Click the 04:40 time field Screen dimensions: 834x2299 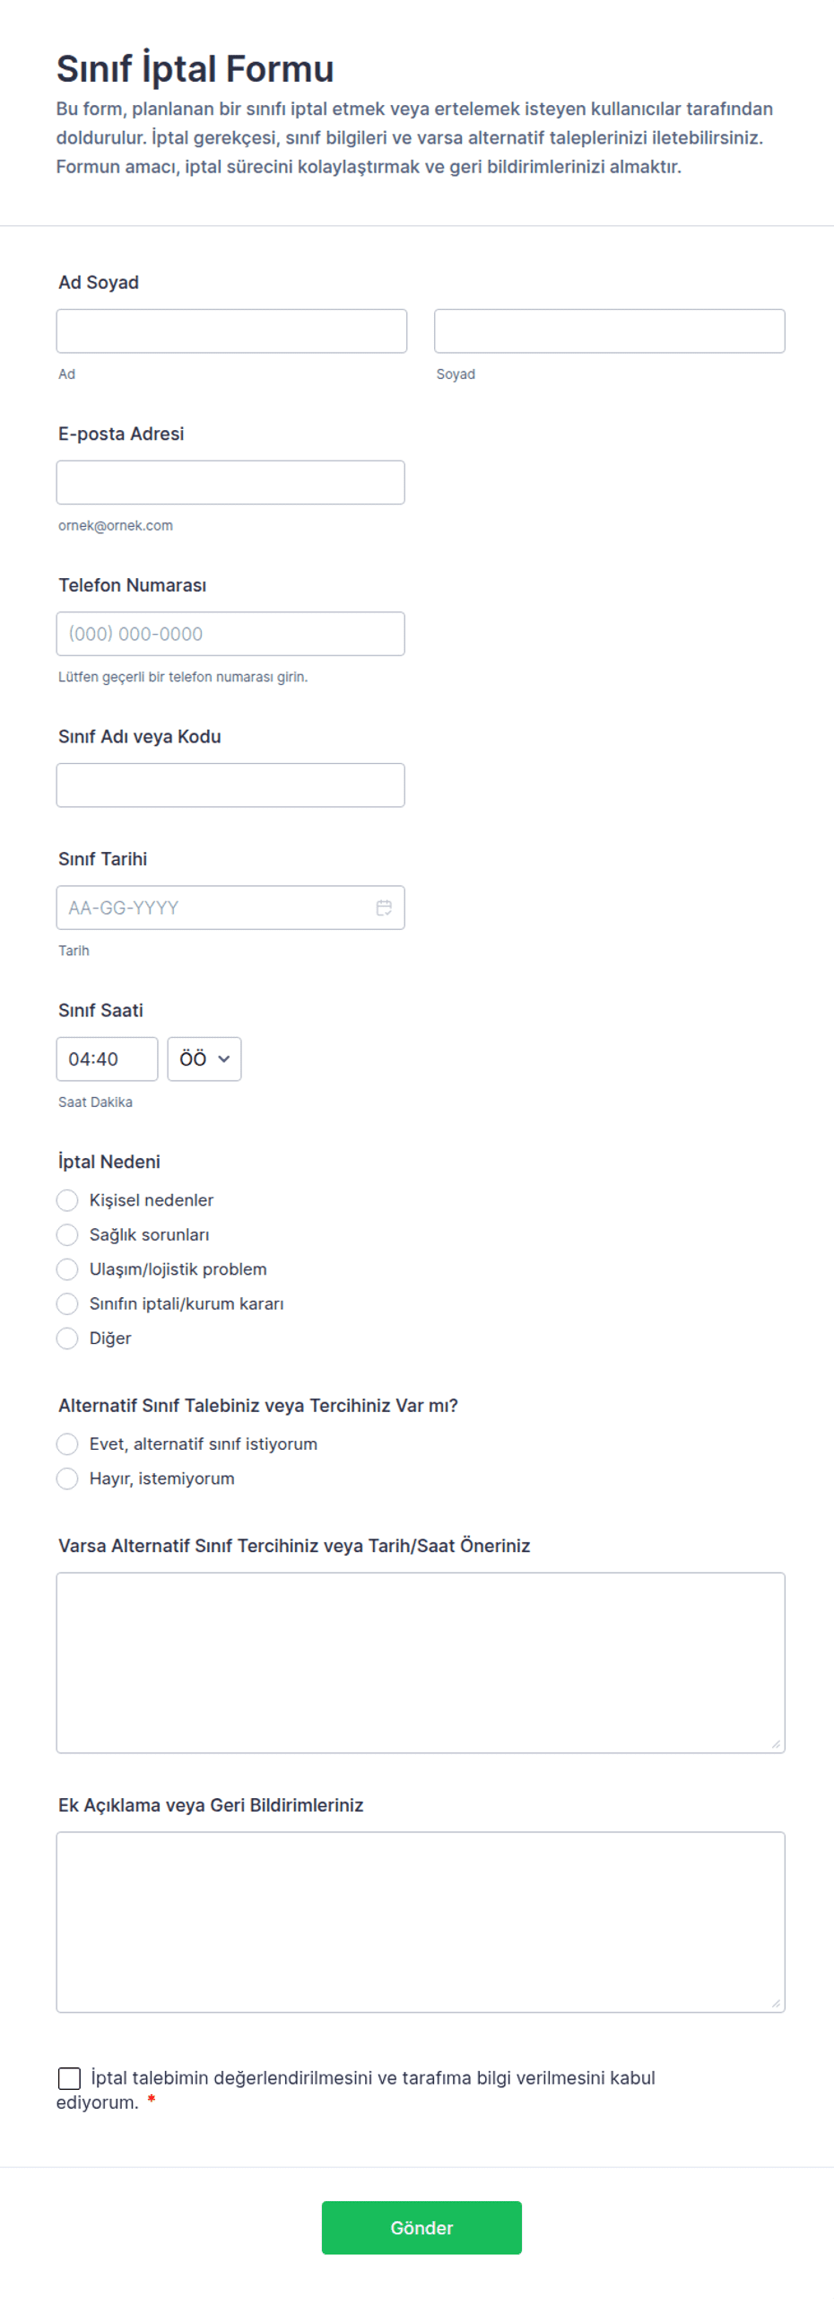[107, 1058]
